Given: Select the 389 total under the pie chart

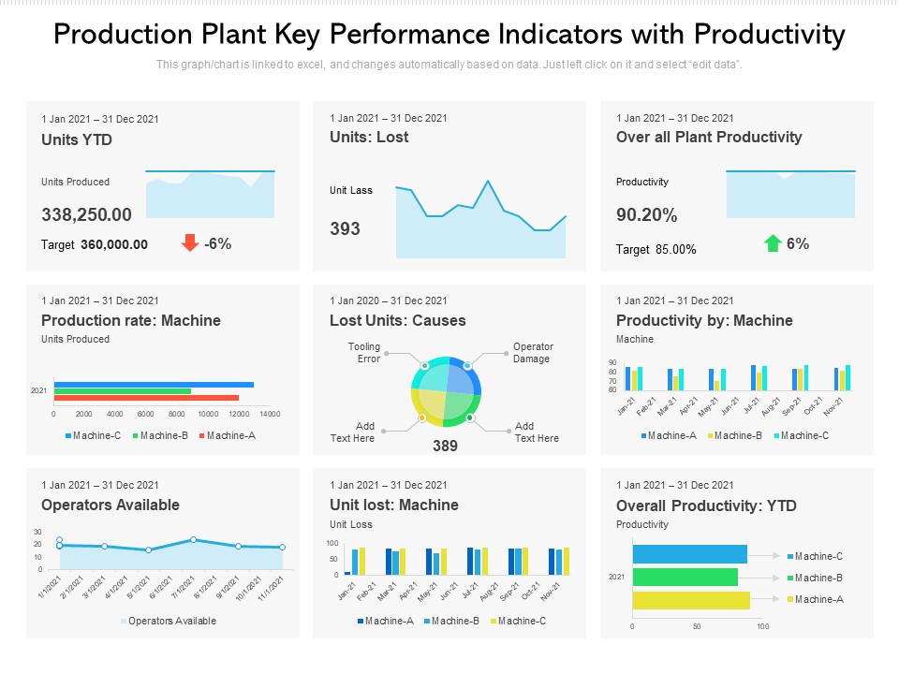Looking at the screenshot, I should pos(445,446).
